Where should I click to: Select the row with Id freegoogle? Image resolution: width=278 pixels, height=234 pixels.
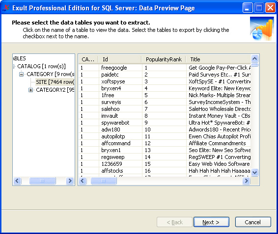(x=165, y=68)
